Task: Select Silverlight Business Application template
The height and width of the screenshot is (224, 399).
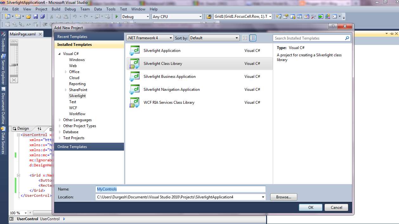Action: click(199, 77)
